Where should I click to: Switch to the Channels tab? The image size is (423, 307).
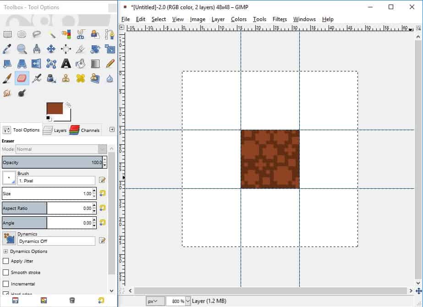pyautogui.click(x=85, y=130)
